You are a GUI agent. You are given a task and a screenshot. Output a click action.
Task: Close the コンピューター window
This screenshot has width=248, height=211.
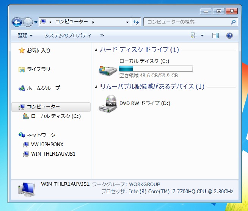point(232,11)
